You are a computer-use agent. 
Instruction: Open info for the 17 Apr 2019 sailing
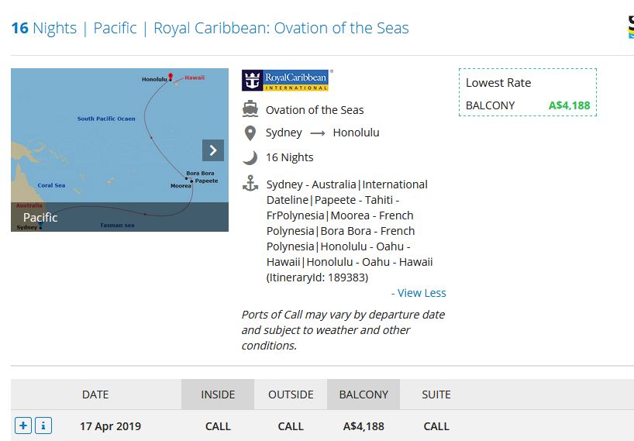tap(43, 425)
